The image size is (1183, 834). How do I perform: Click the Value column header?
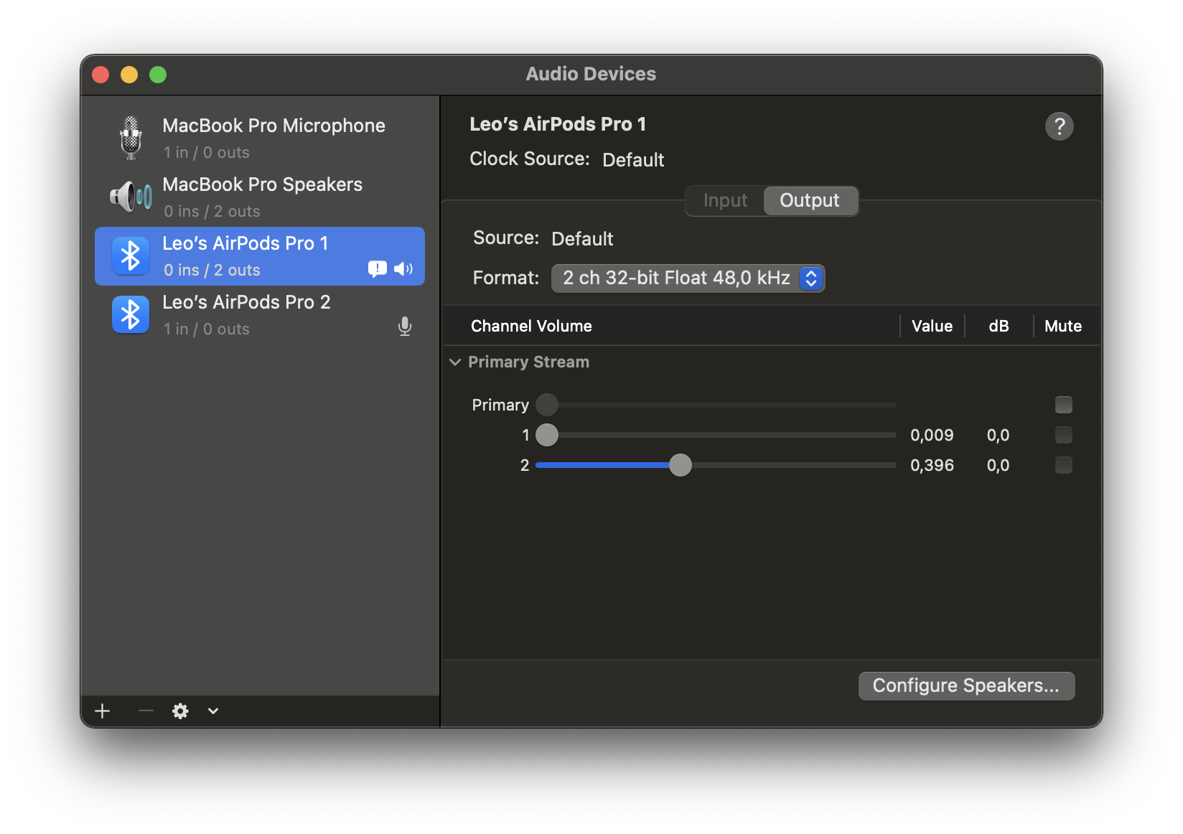point(932,326)
